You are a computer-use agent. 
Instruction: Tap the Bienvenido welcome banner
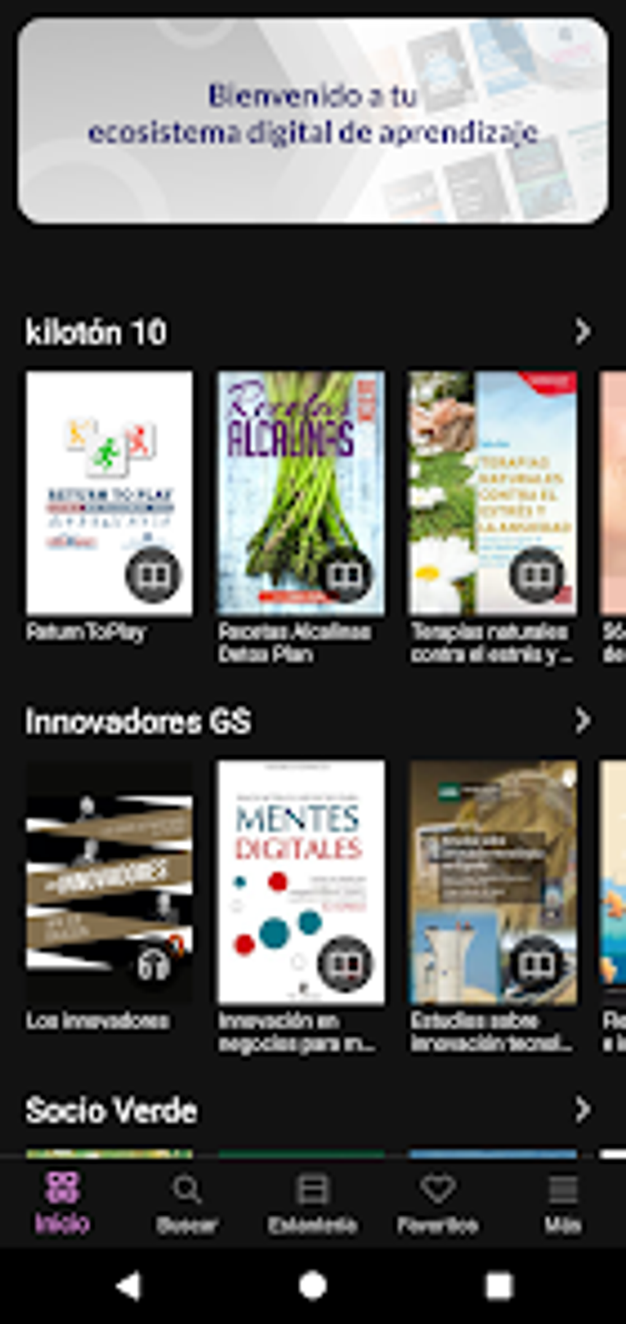coord(313,120)
